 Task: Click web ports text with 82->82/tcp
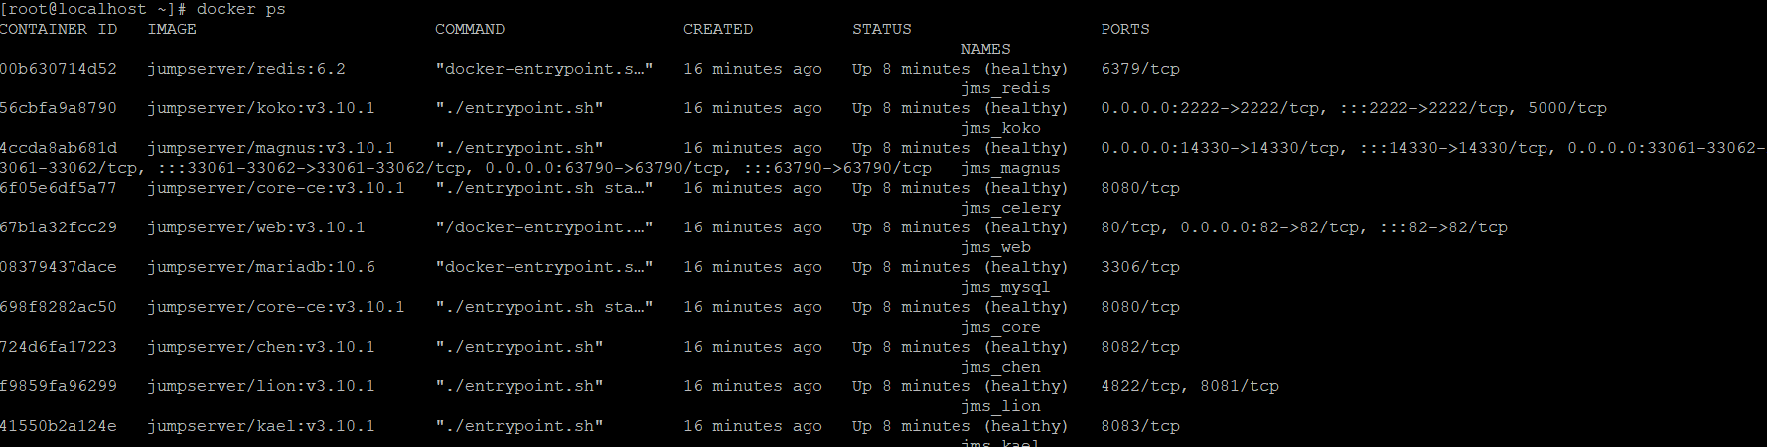[1304, 227]
